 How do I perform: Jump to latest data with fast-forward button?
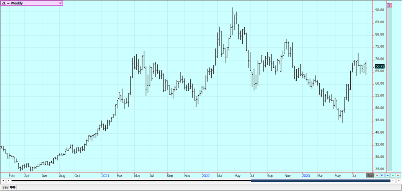pyautogui.click(x=399, y=181)
